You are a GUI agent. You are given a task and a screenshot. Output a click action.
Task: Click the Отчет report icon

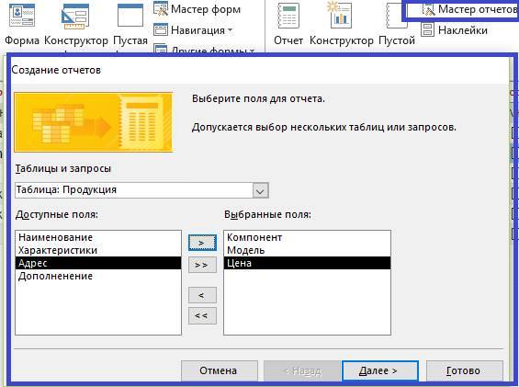click(288, 16)
